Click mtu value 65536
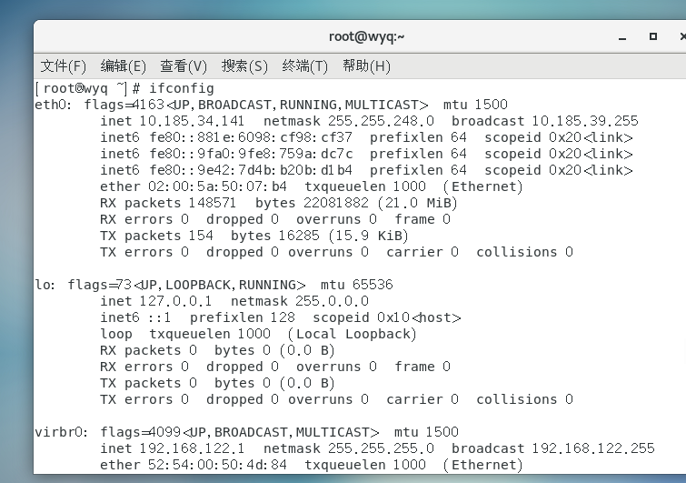686x483 pixels. click(x=373, y=285)
